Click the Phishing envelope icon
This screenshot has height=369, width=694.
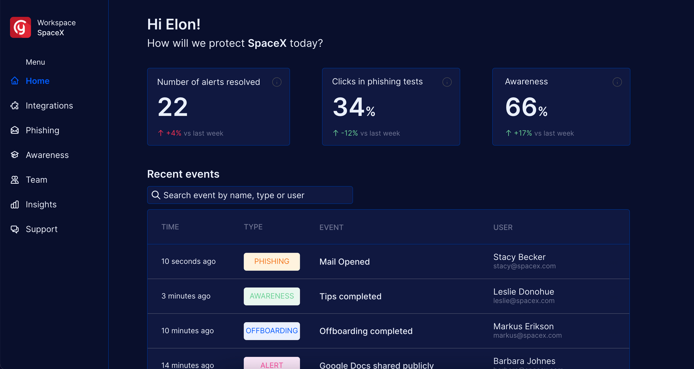click(x=15, y=130)
